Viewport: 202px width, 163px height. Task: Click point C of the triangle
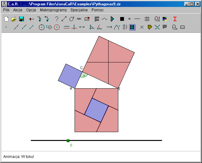(82, 72)
